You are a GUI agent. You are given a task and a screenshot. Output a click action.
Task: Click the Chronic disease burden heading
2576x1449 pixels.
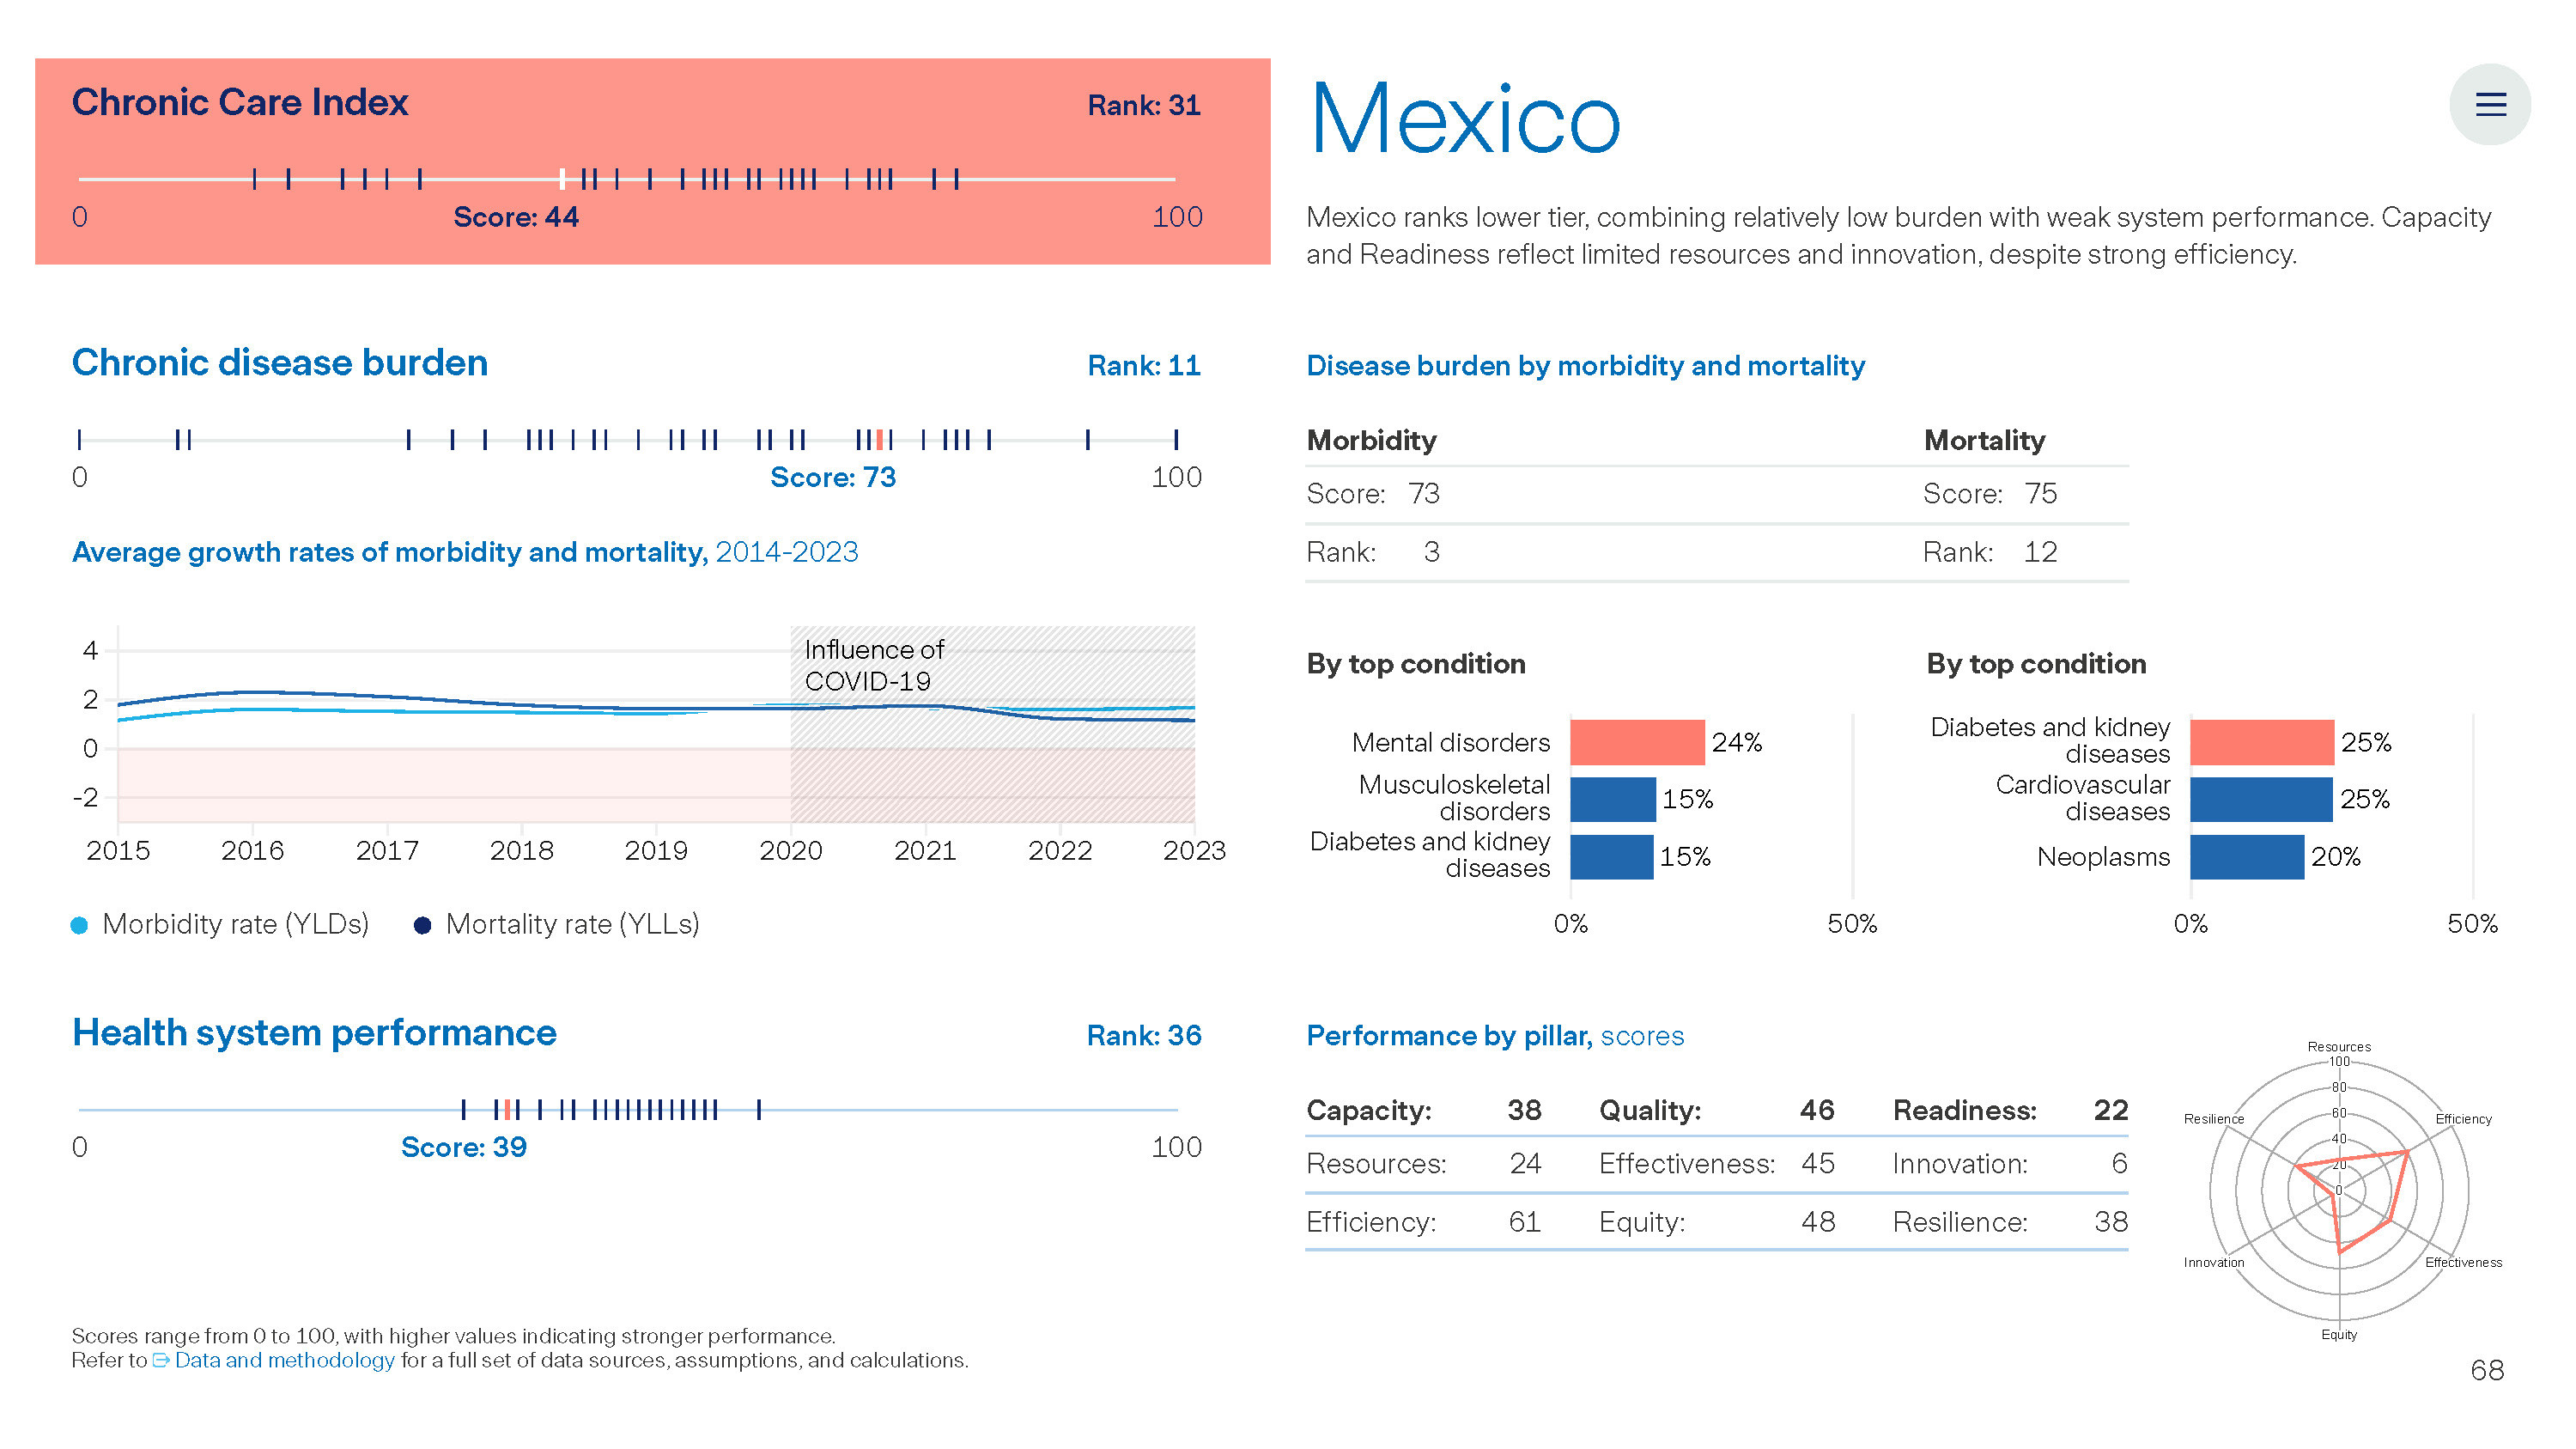click(x=280, y=362)
